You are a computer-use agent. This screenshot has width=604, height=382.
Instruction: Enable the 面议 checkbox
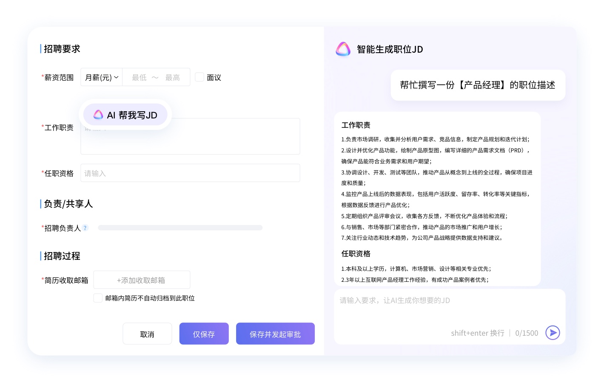199,77
